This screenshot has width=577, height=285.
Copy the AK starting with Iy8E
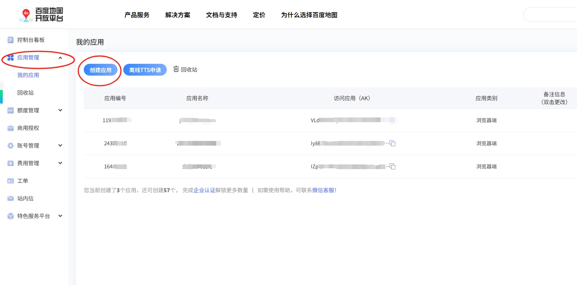pyautogui.click(x=393, y=143)
